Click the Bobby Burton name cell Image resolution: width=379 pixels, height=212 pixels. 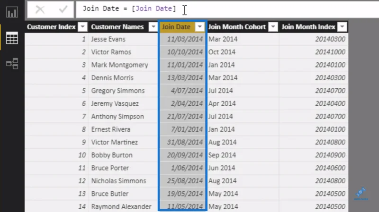[x=123, y=155]
